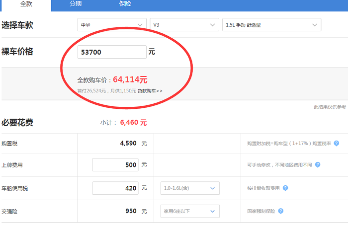The width and height of the screenshot is (348, 226).
Task: Click the 4,590 购置税 amount
Action: point(128,143)
